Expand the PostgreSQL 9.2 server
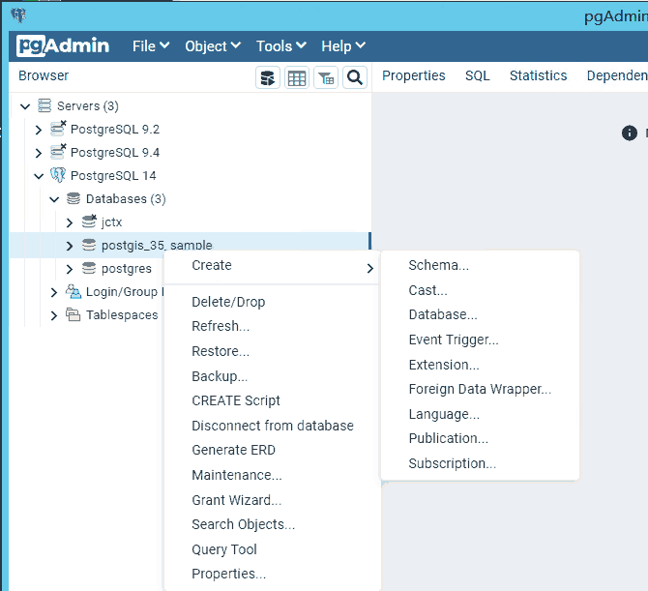 [39, 130]
